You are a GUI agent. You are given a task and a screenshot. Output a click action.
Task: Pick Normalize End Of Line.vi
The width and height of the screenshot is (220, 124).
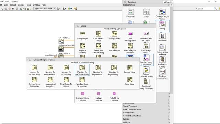pos(146,36)
